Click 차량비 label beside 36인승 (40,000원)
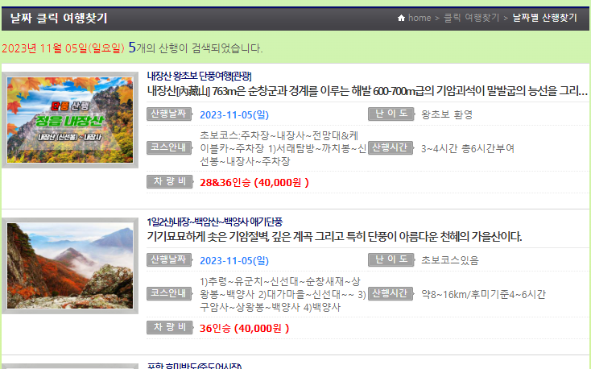 (x=170, y=327)
